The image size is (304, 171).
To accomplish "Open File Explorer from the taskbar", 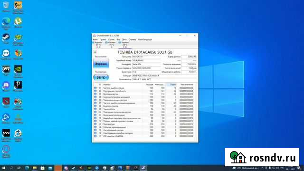I will (35, 168).
